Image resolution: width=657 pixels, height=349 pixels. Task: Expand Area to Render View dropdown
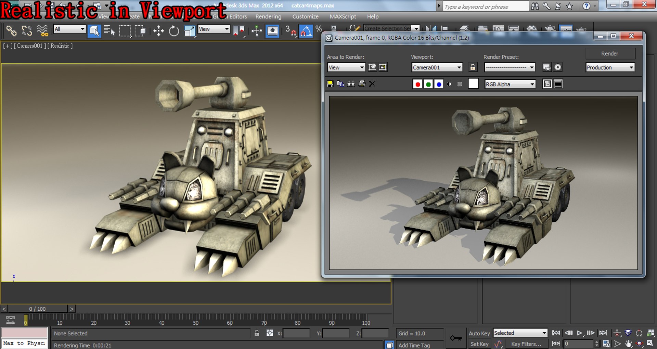[346, 67]
